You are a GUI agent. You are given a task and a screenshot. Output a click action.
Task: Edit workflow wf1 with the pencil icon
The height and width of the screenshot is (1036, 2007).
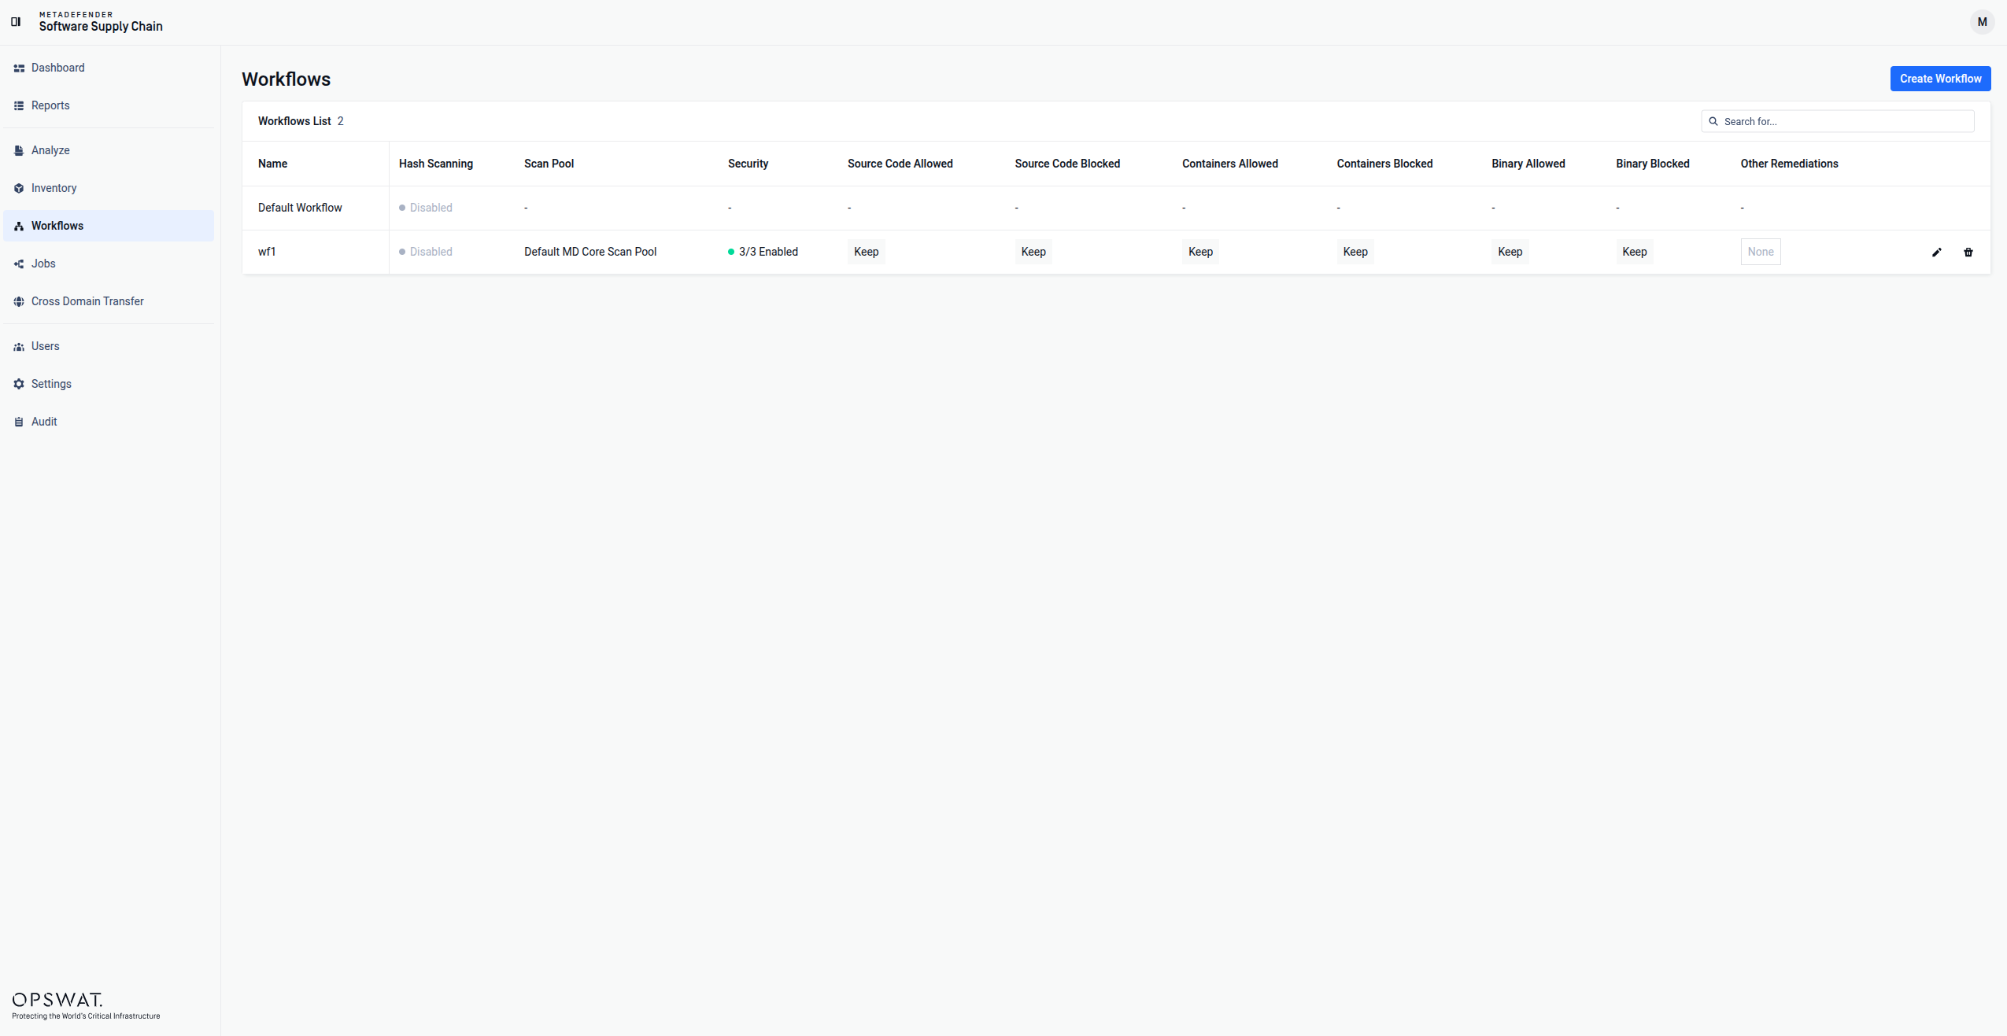point(1937,253)
